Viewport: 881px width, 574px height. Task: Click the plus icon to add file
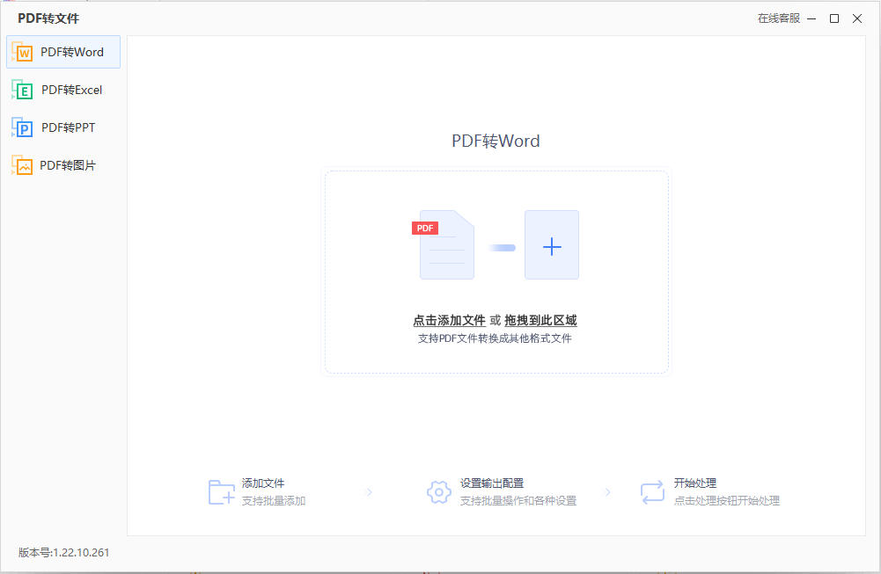(552, 245)
